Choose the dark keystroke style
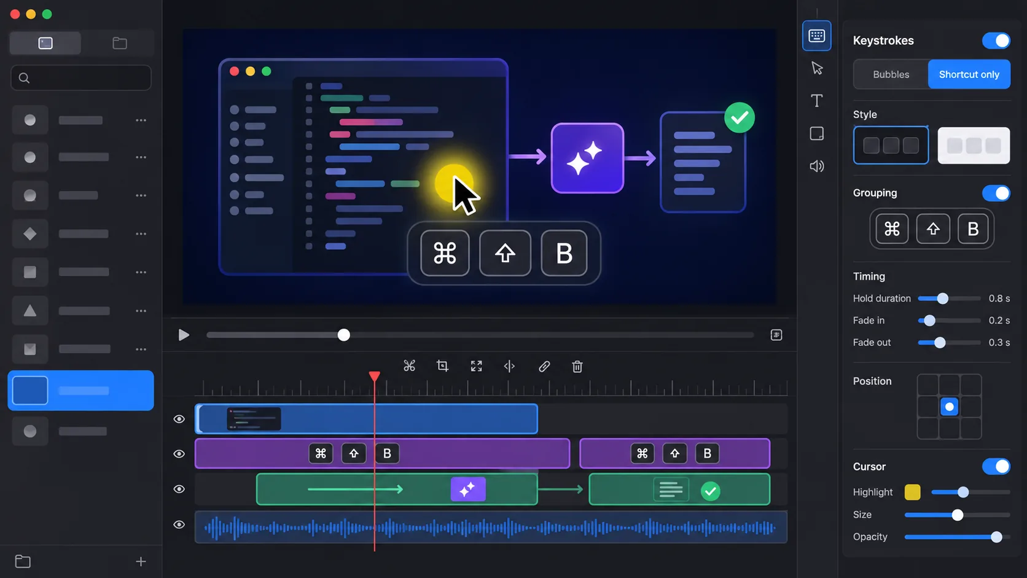1027x578 pixels. tap(891, 146)
